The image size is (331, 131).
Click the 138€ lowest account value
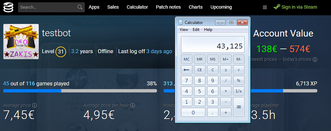point(267,49)
